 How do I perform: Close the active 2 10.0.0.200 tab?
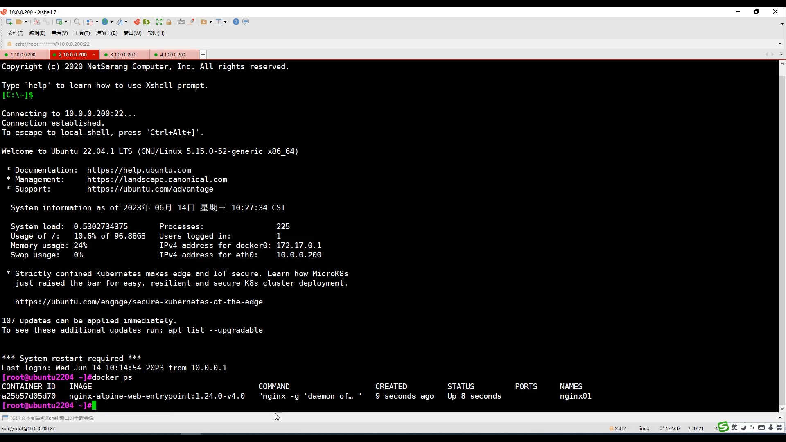pyautogui.click(x=94, y=54)
